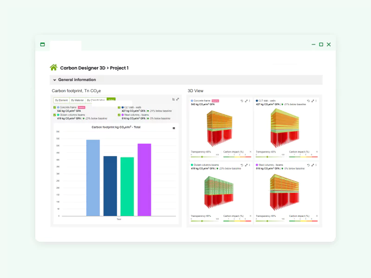Toggle the CLT slab - walls checkbox
371x278 pixels.
click(x=119, y=107)
